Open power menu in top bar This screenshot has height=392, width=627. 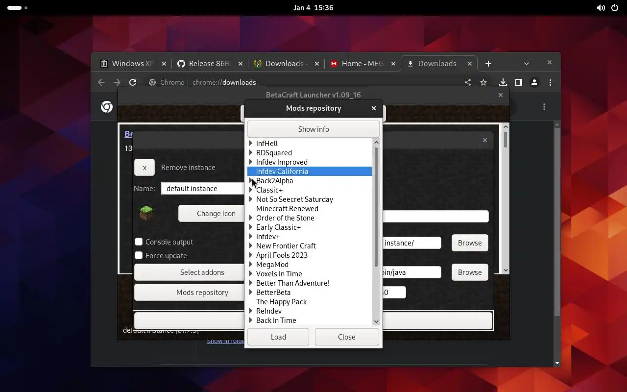[615, 8]
